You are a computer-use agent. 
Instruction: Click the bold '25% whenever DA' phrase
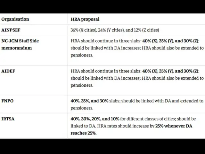click(174, 126)
